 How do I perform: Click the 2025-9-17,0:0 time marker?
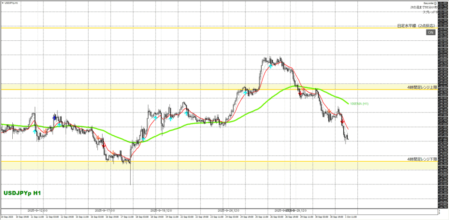coord(105,210)
